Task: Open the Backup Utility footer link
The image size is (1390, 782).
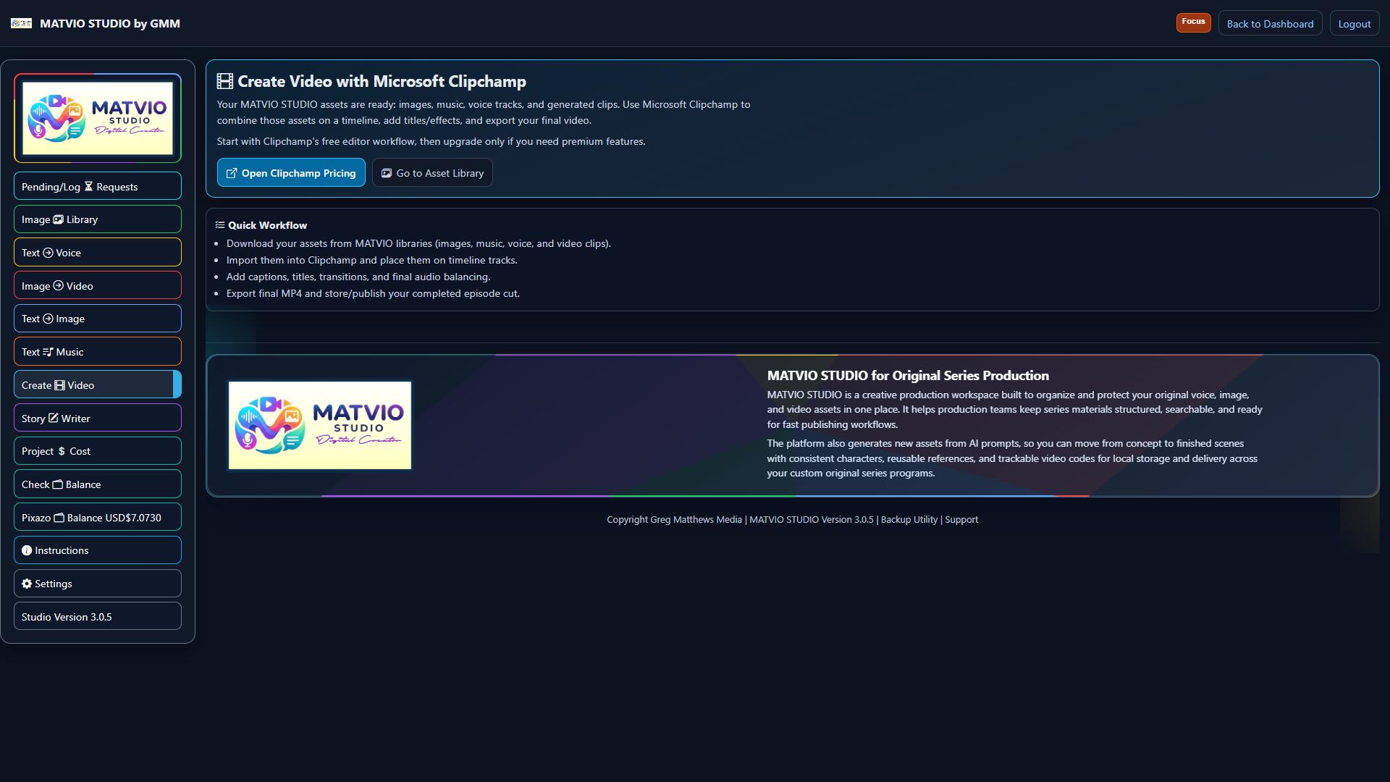Action: coord(909,519)
